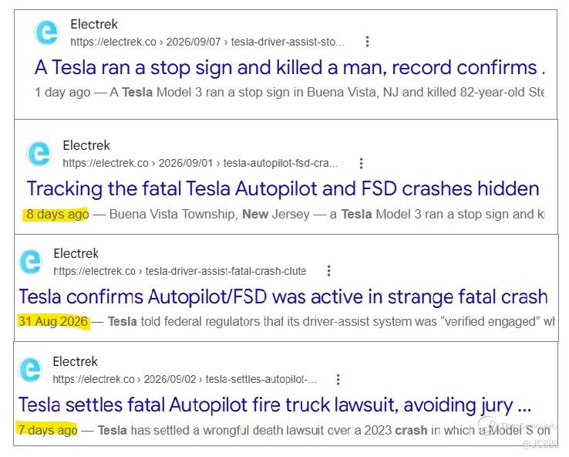Click the electrek.co 2026/09/07 URL breadcrumb
This screenshot has width=569, height=457.
click(x=207, y=42)
